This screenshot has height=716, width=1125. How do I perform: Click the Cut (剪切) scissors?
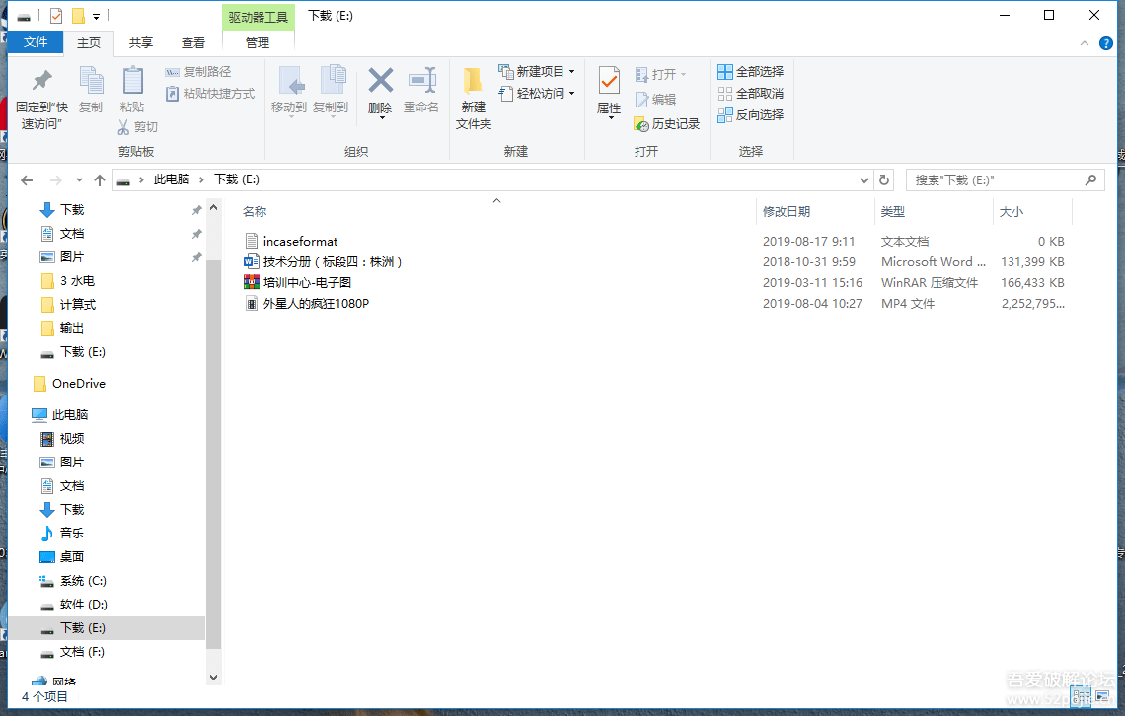pyautogui.click(x=137, y=127)
